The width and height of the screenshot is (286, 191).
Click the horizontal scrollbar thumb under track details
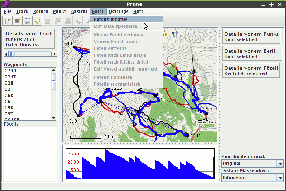point(12,54)
